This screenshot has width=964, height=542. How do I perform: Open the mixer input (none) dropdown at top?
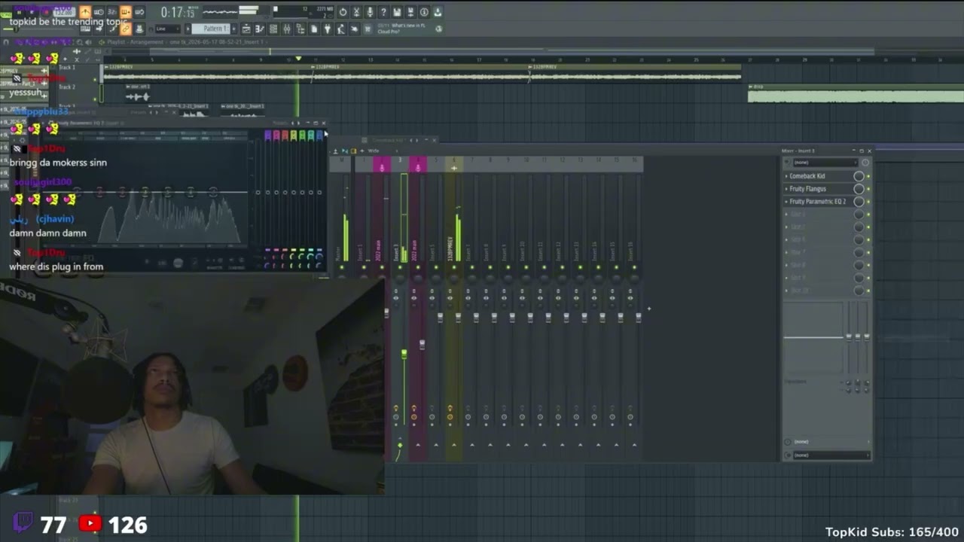point(825,162)
